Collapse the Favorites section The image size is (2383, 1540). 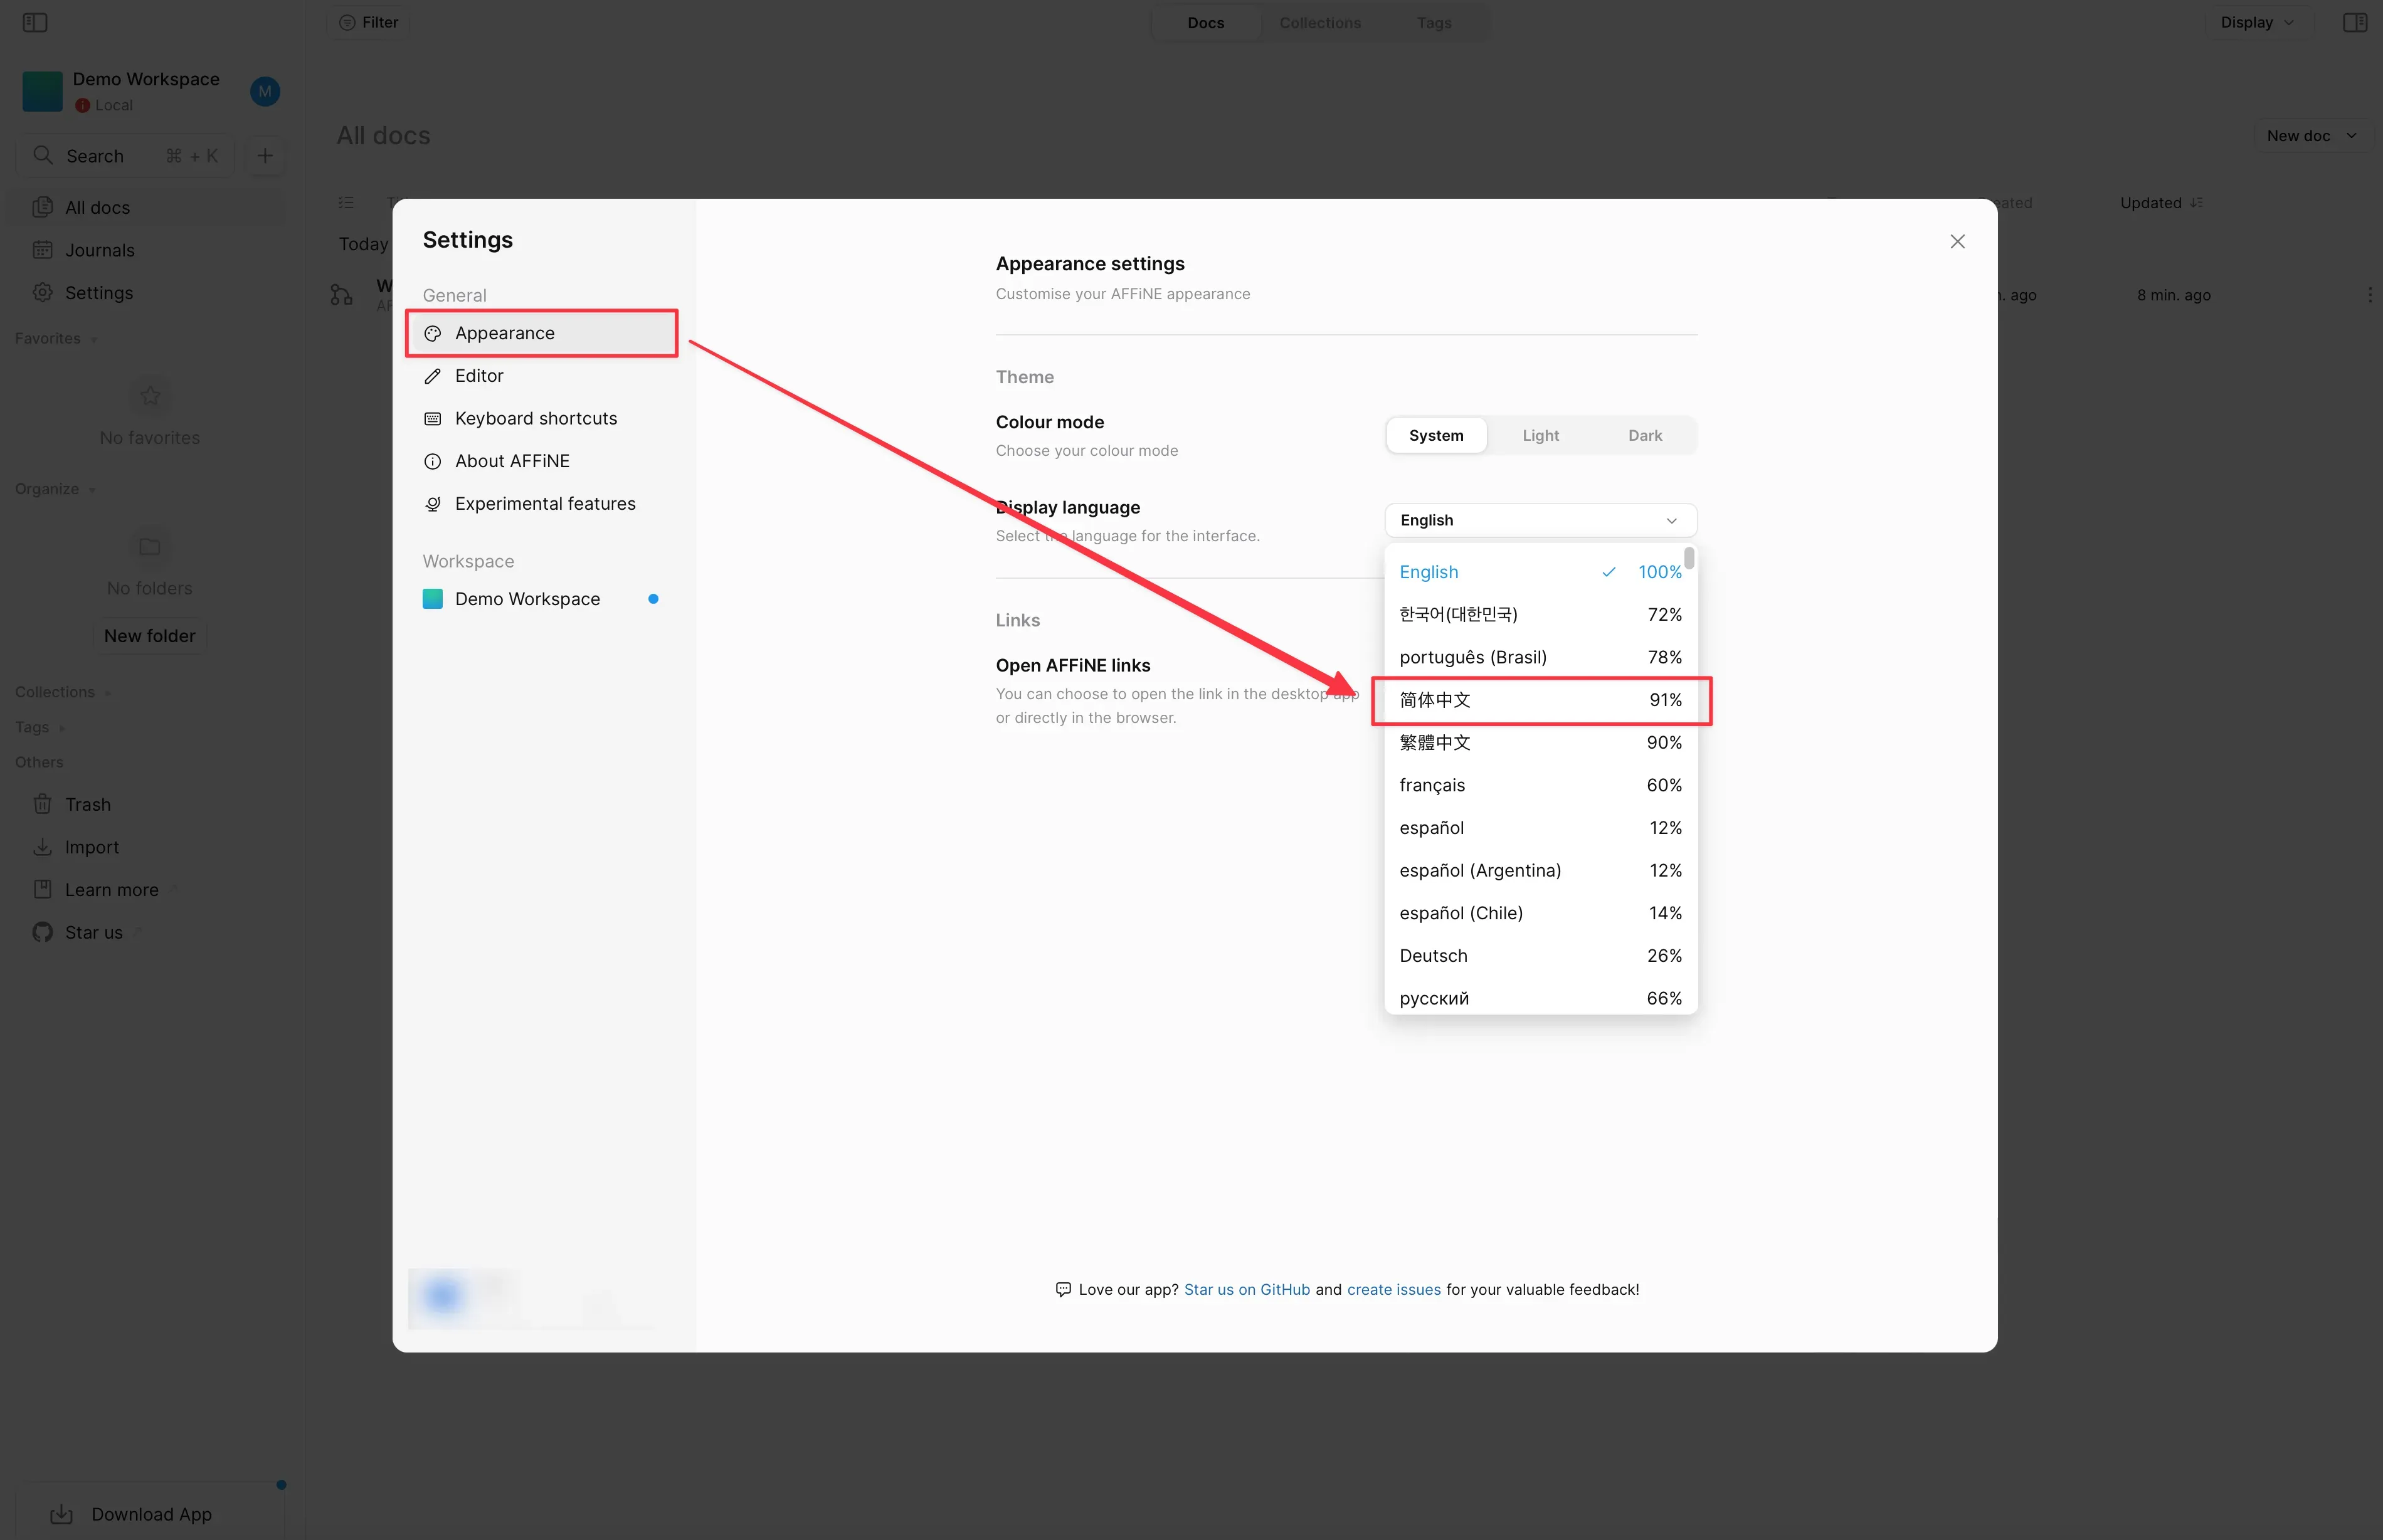[x=56, y=339]
